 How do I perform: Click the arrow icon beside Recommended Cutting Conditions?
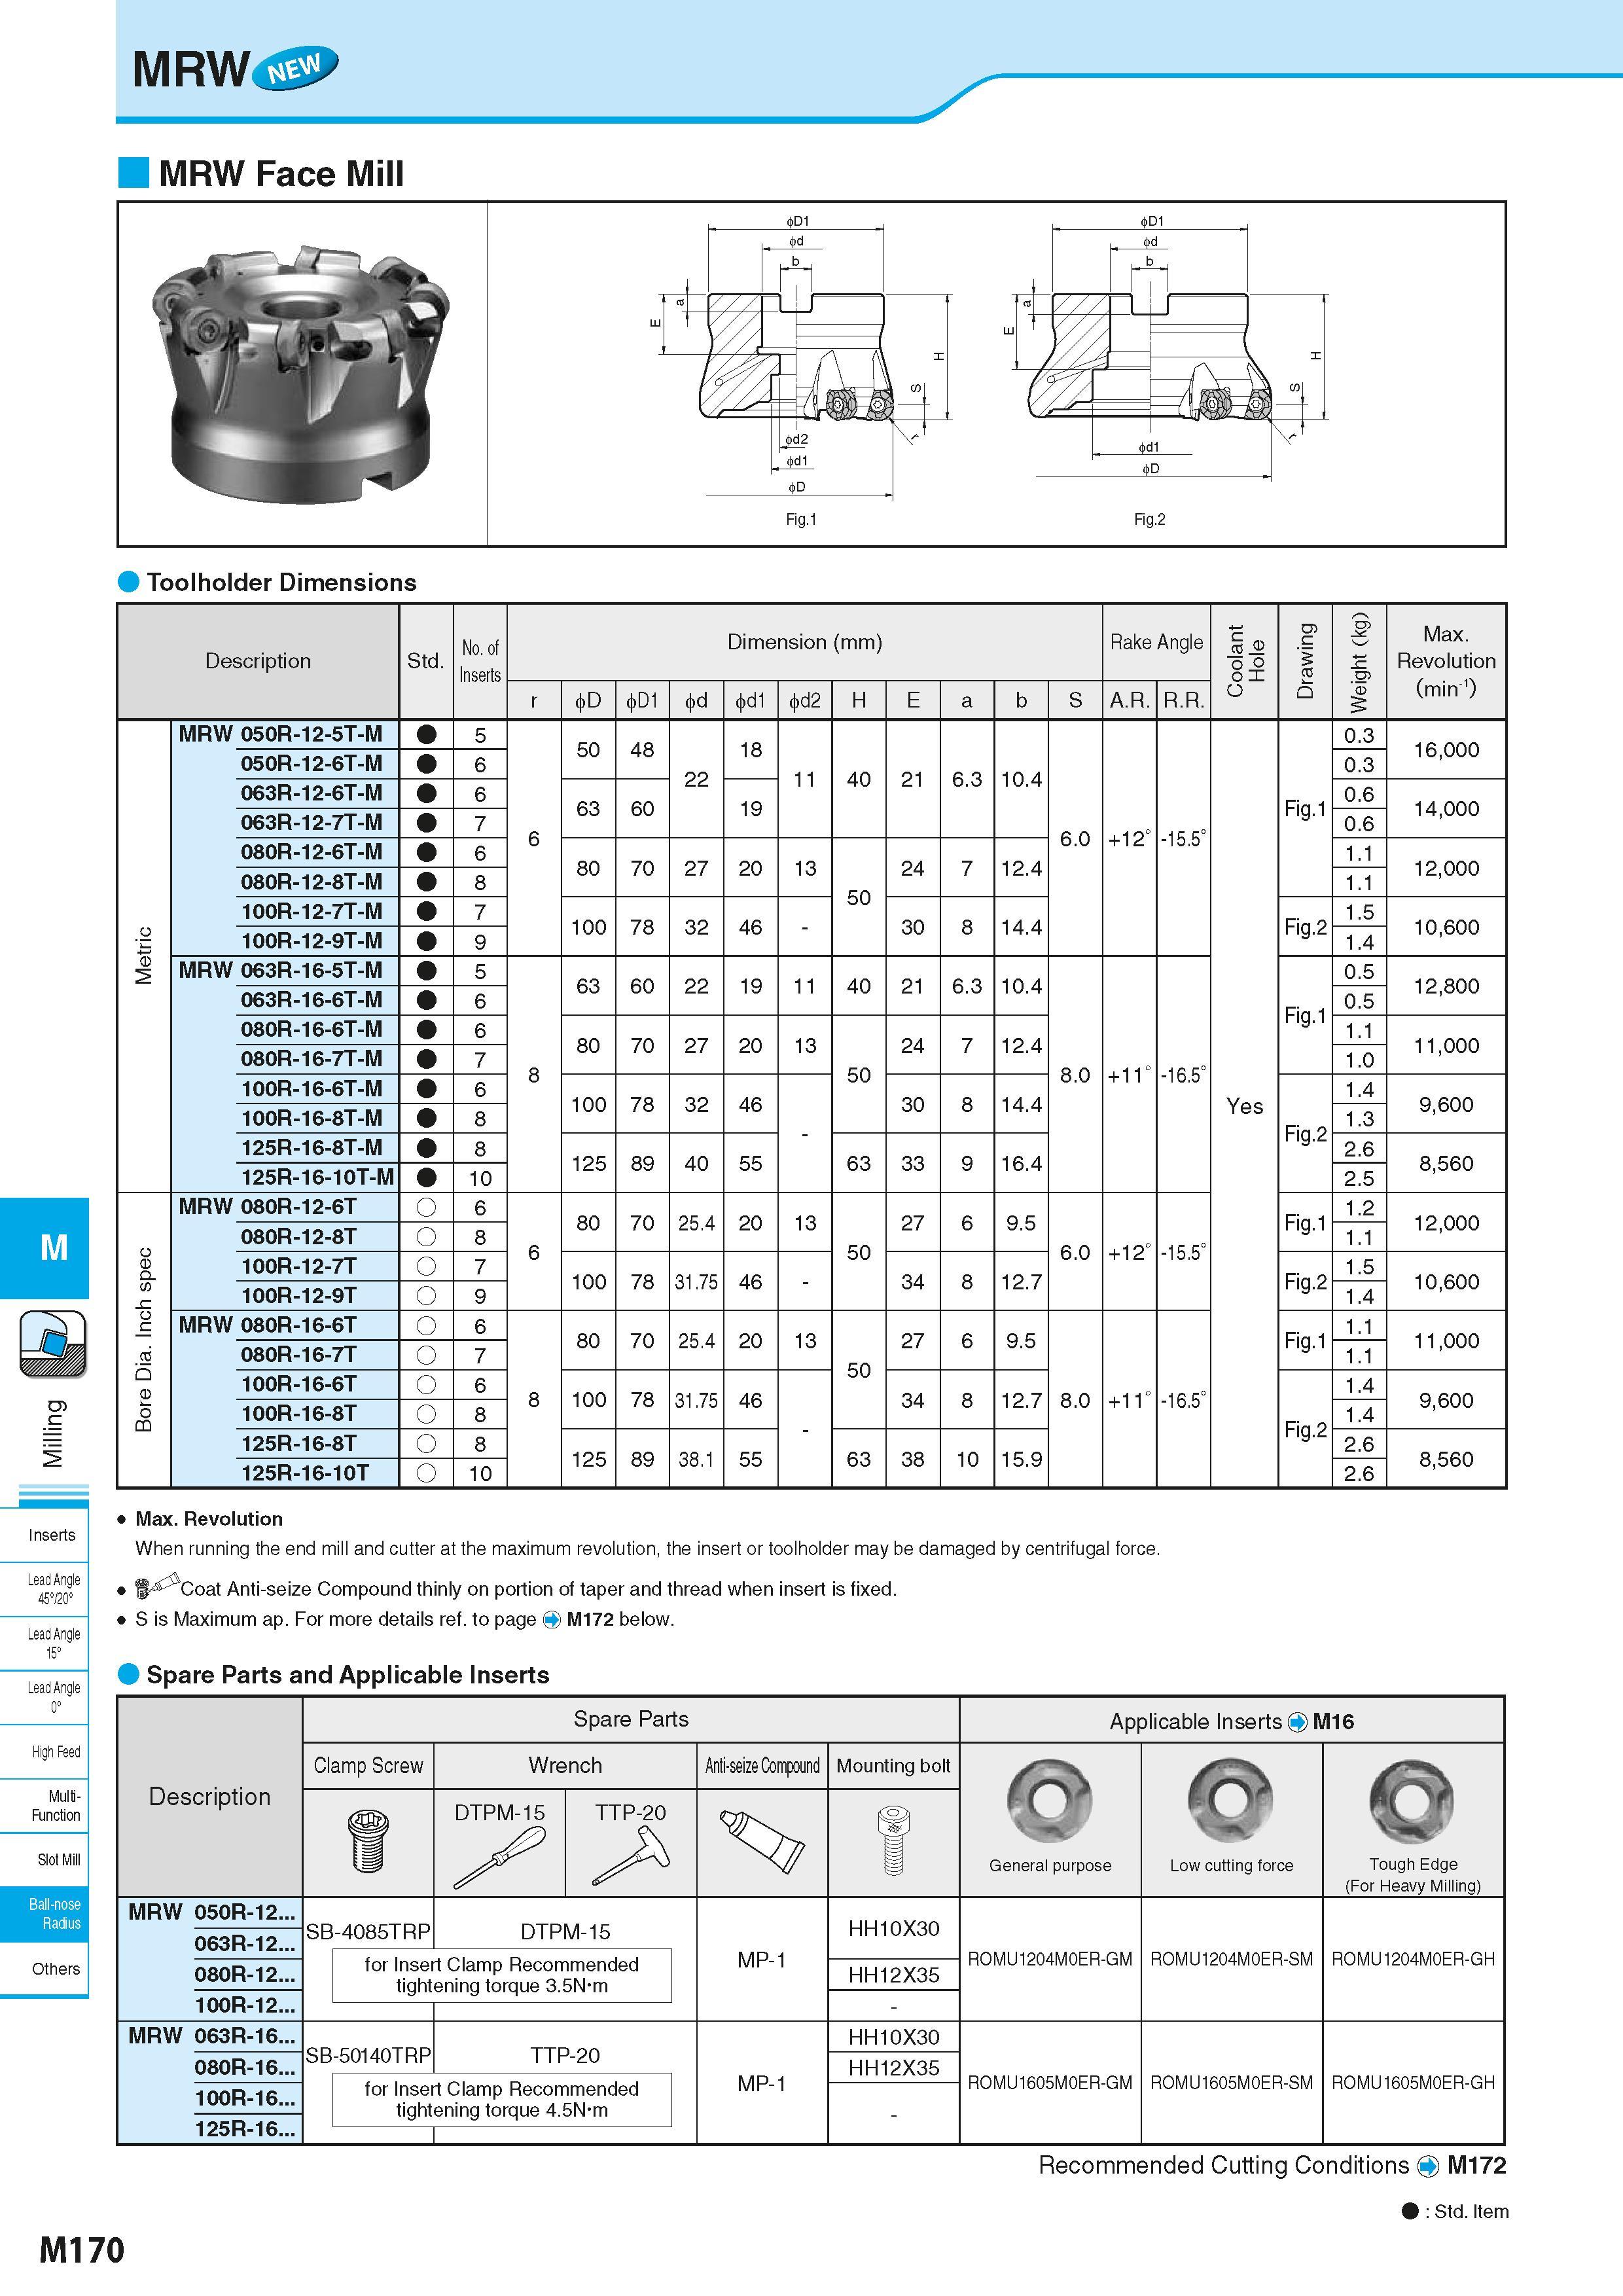pyautogui.click(x=1428, y=2166)
